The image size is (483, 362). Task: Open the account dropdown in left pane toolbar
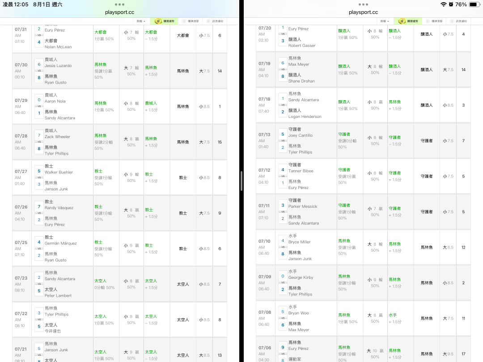(x=141, y=21)
